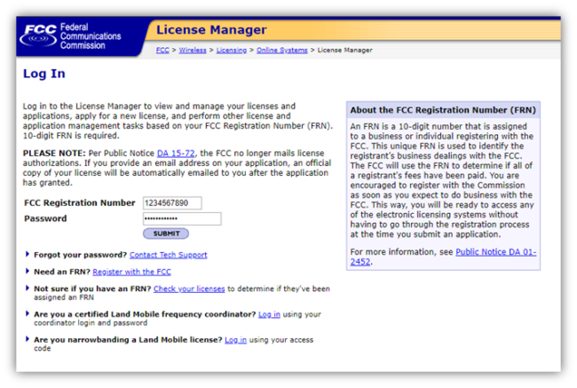Click Register with the FCC link
This screenshot has width=577, height=388.
(x=131, y=272)
